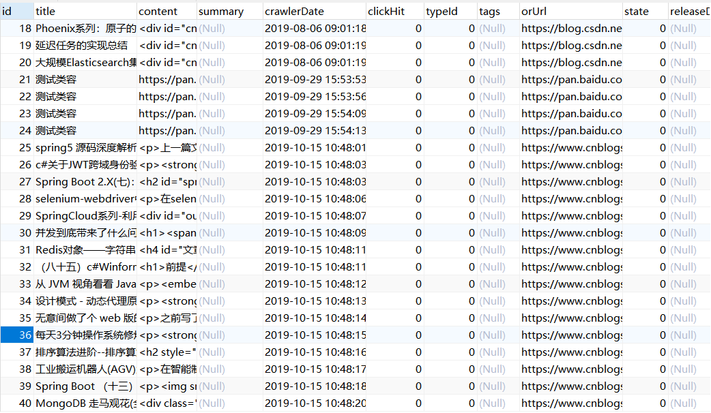Select crawlerDate '2019-10-15 10:48:01'
This screenshot has width=711, height=413.
pyautogui.click(x=315, y=148)
